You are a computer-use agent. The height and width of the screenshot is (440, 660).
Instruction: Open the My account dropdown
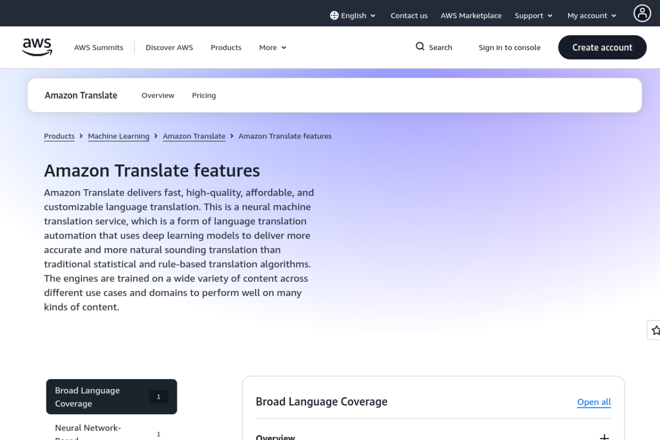(592, 15)
